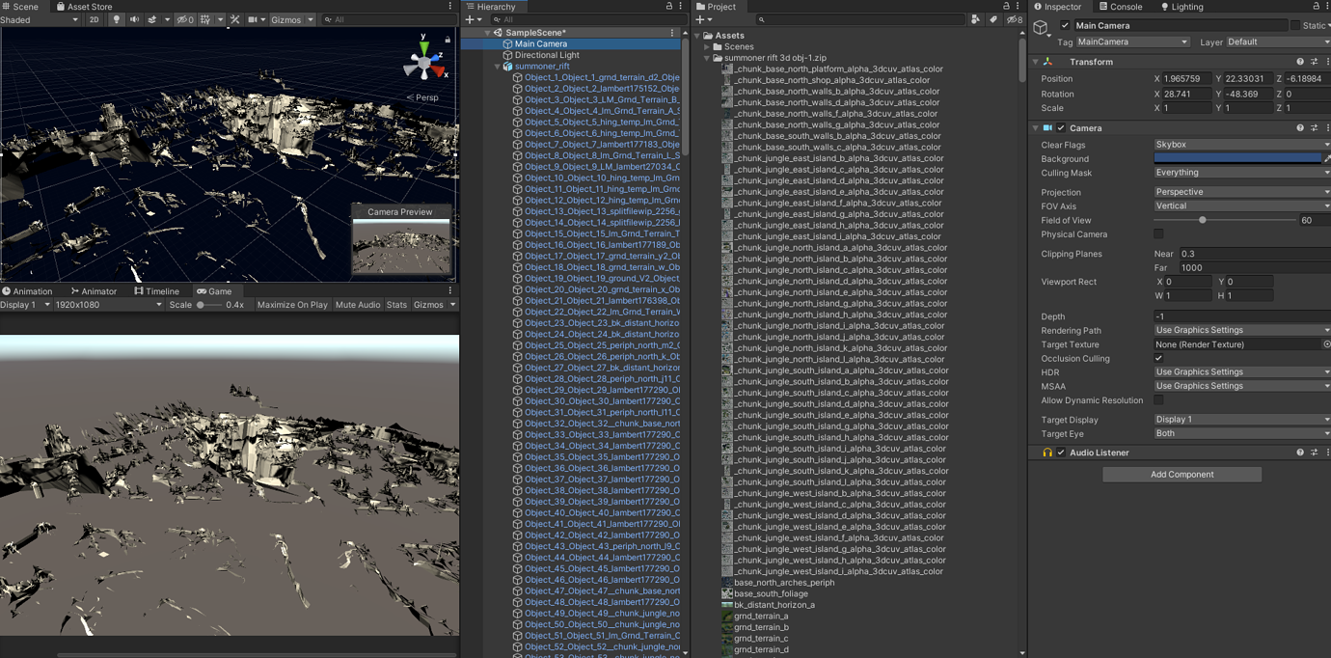Switch to the Console tab
The image size is (1331, 658).
coord(1120,7)
